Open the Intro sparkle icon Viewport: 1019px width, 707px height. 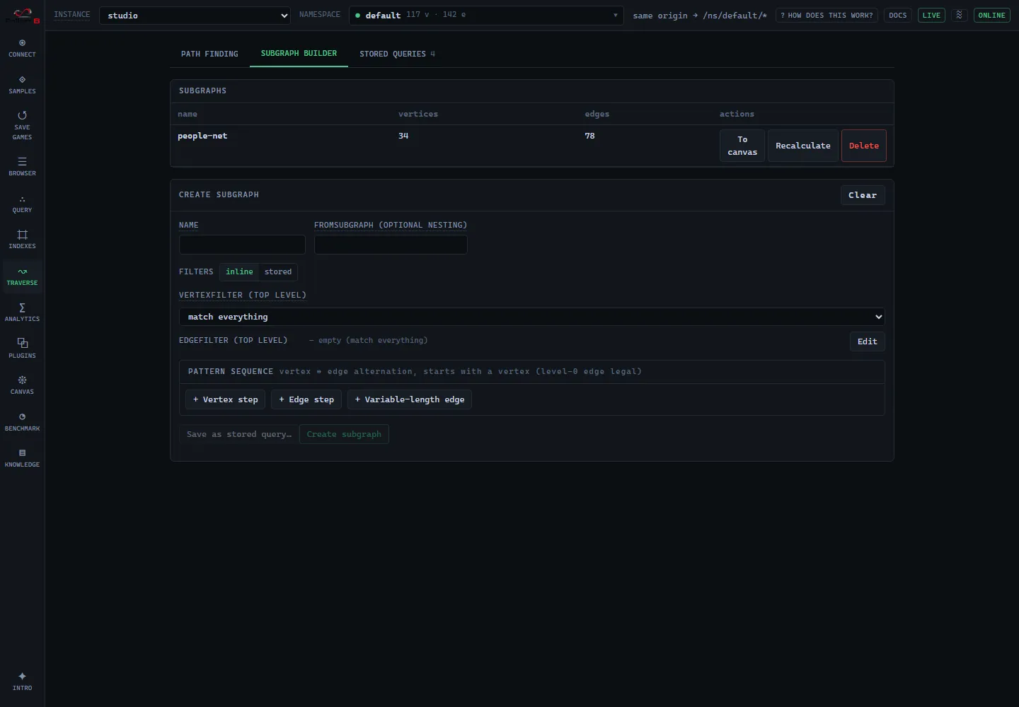click(22, 682)
